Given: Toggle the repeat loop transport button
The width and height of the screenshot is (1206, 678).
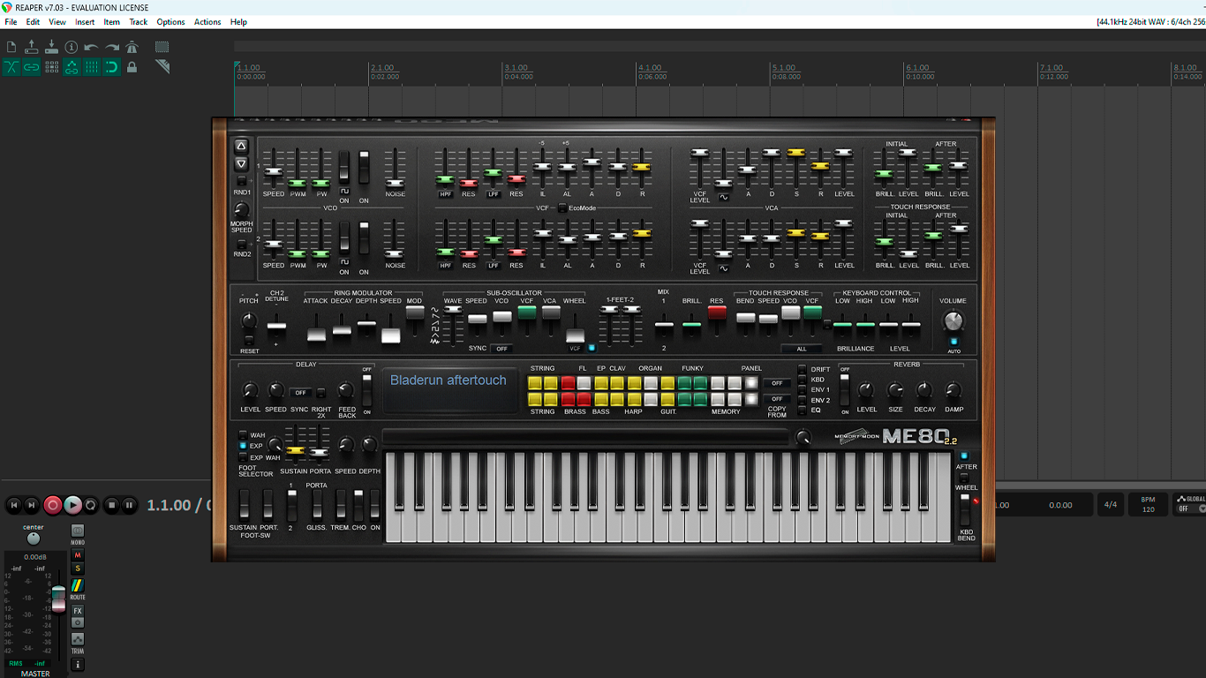Looking at the screenshot, I should click(91, 505).
